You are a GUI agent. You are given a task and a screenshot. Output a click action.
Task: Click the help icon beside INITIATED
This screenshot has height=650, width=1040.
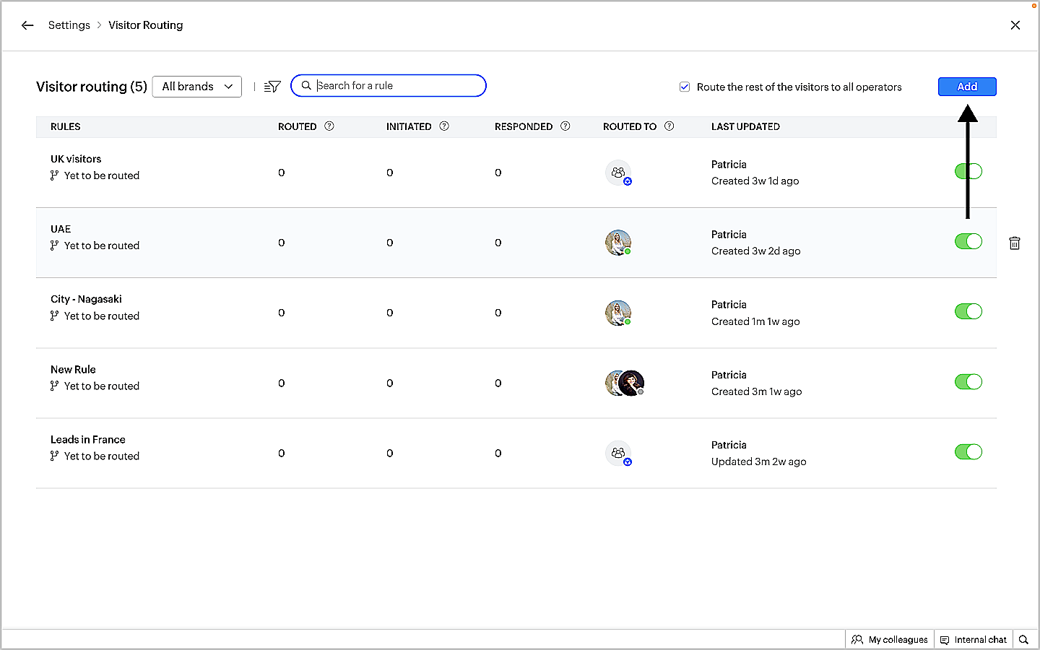coord(444,126)
